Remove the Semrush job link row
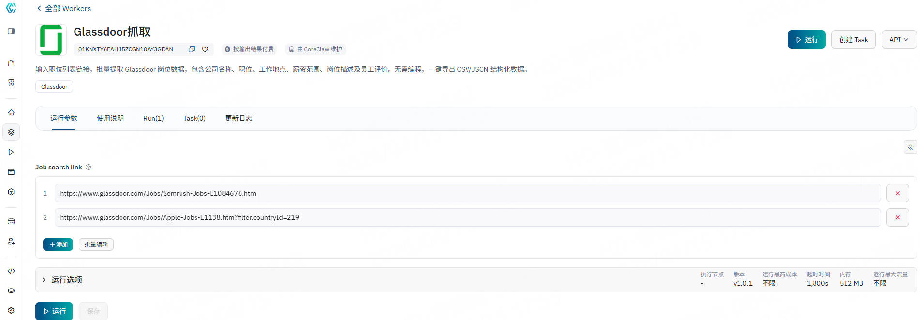Image resolution: width=920 pixels, height=320 pixels. pos(897,193)
